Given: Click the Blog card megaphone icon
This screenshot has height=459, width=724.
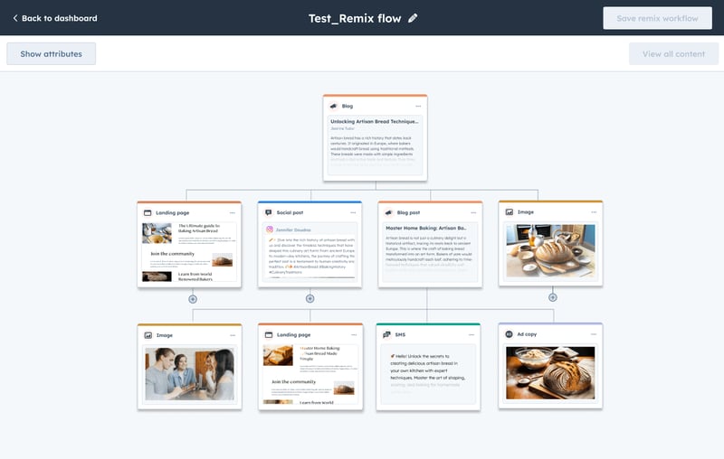Looking at the screenshot, I should [x=333, y=106].
